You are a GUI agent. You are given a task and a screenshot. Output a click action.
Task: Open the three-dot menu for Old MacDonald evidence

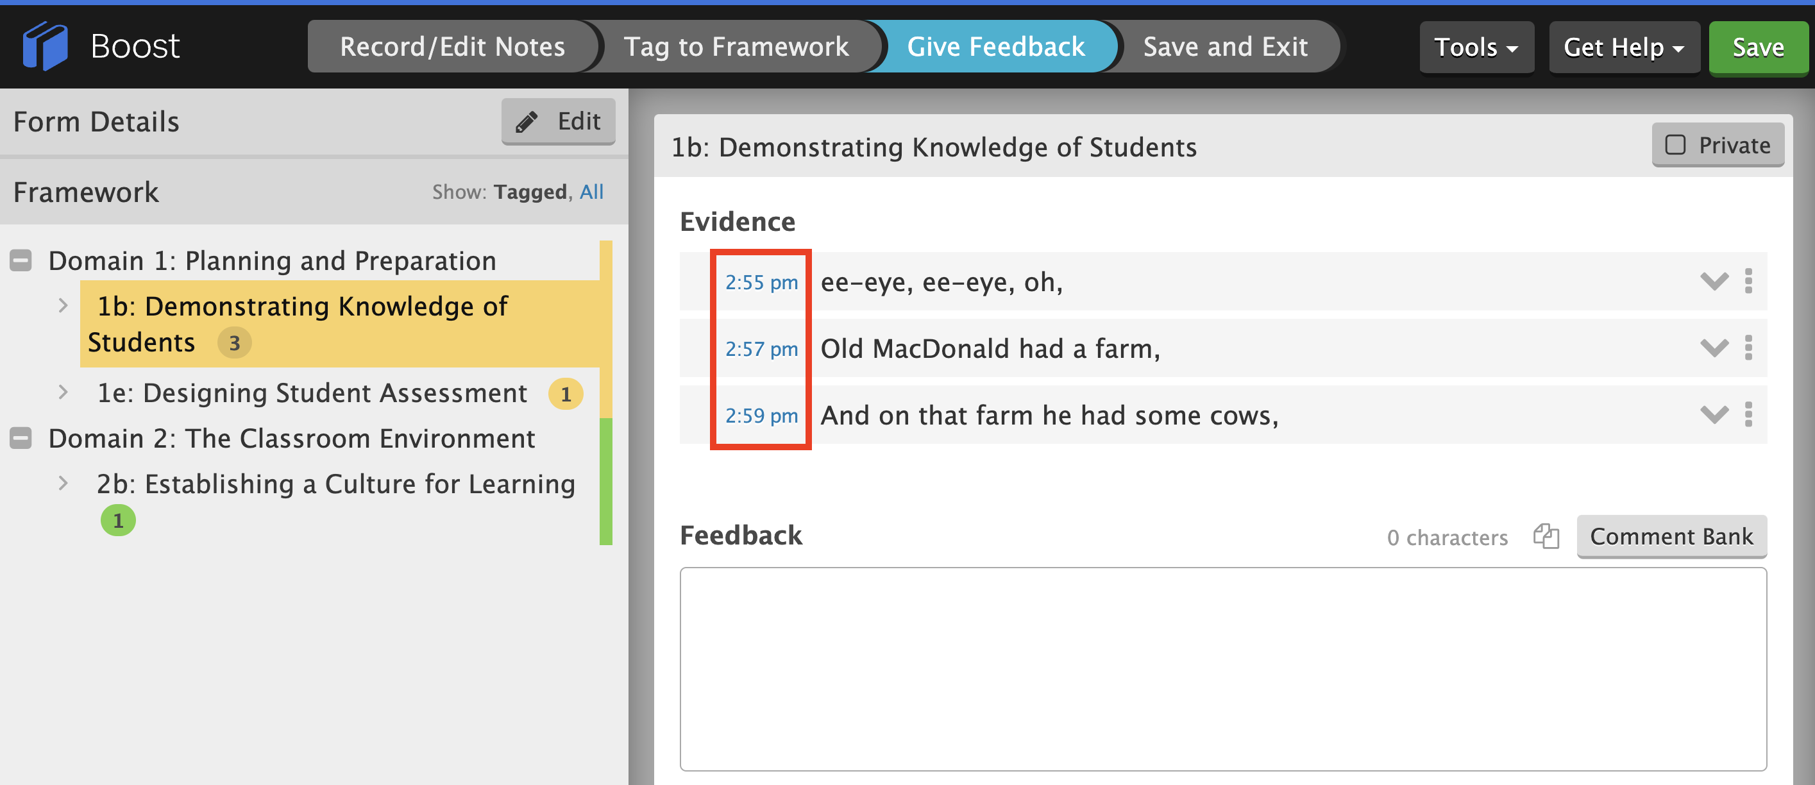coord(1748,348)
